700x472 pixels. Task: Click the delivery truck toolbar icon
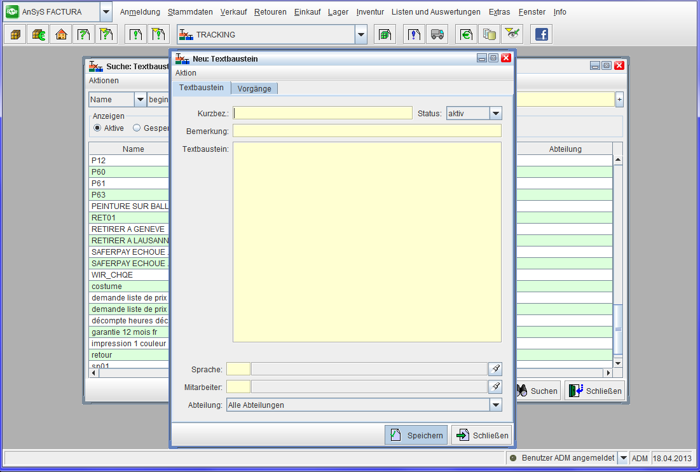pos(437,35)
